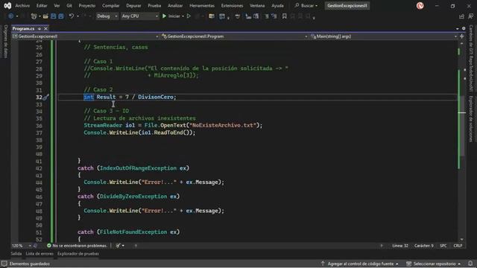The width and height of the screenshot is (477, 268).
Task: Click the Elementos guardados status text
Action: point(30,264)
